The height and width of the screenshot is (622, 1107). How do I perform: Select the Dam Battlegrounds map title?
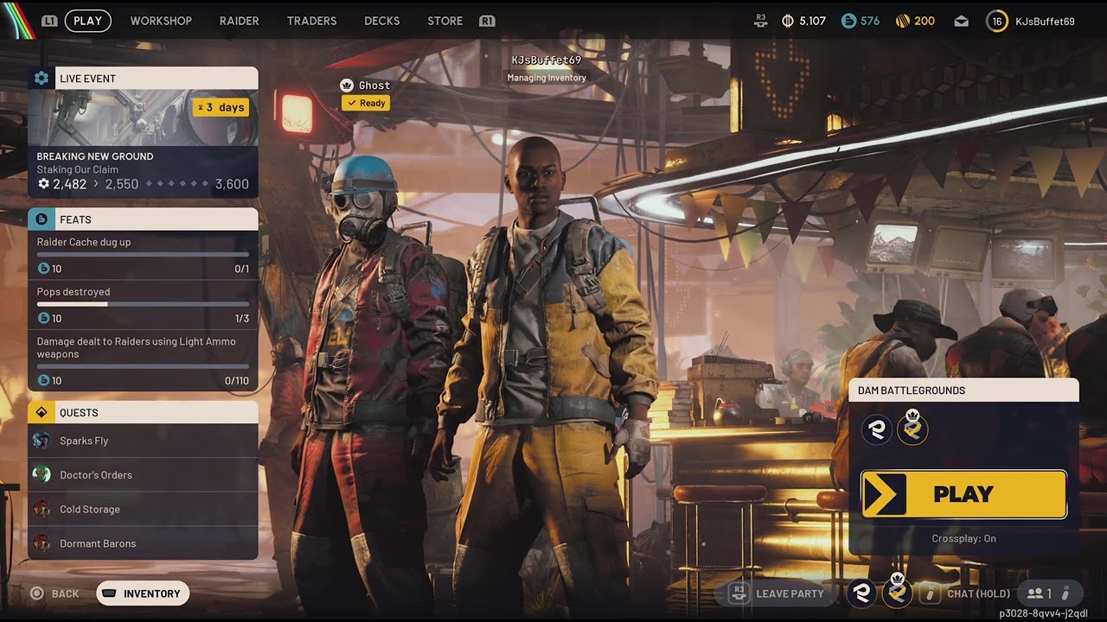(912, 390)
